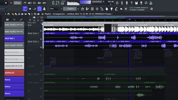Open the Mixer icon
The height and width of the screenshot is (100, 178).
97,9
